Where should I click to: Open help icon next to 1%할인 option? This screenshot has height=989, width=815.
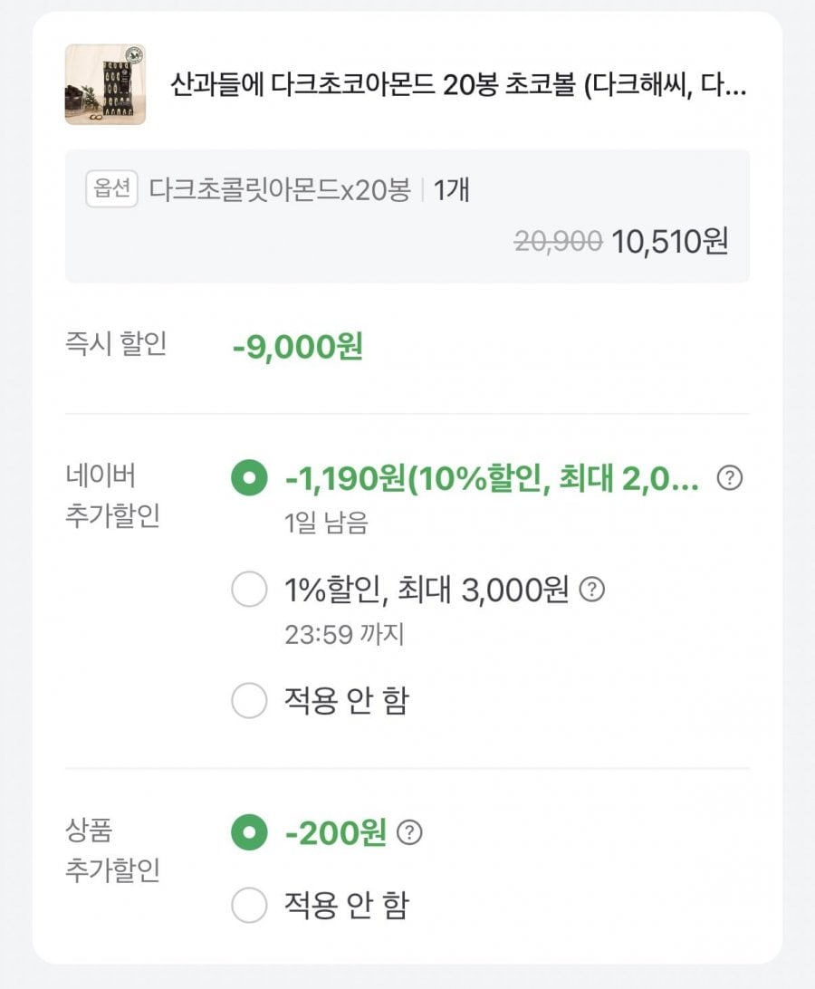(x=591, y=591)
